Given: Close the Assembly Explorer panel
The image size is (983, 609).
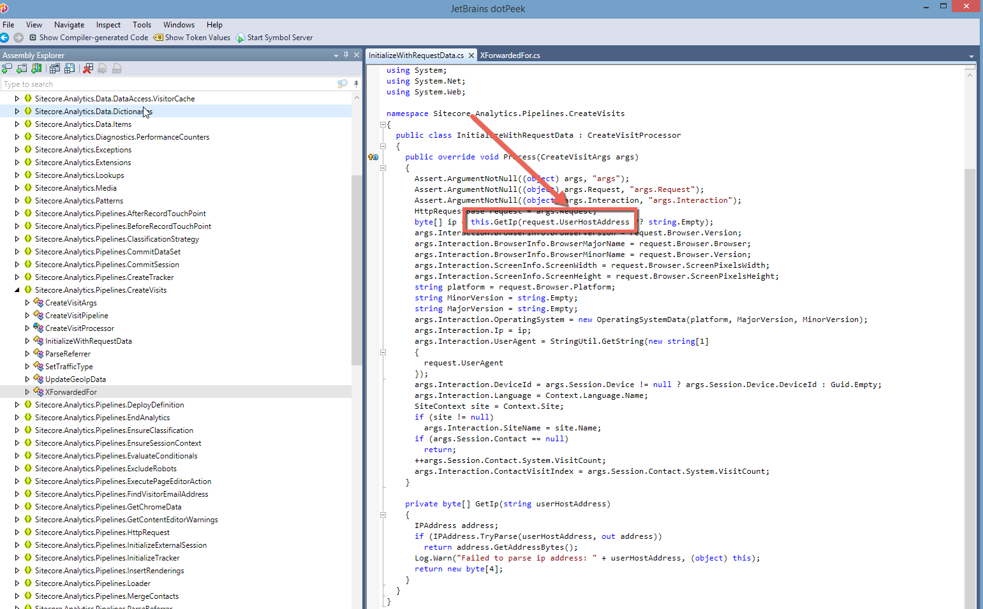Looking at the screenshot, I should coord(357,55).
